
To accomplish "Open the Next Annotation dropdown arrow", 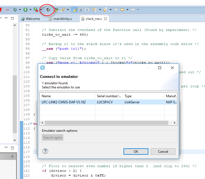I will [x=100, y=10].
